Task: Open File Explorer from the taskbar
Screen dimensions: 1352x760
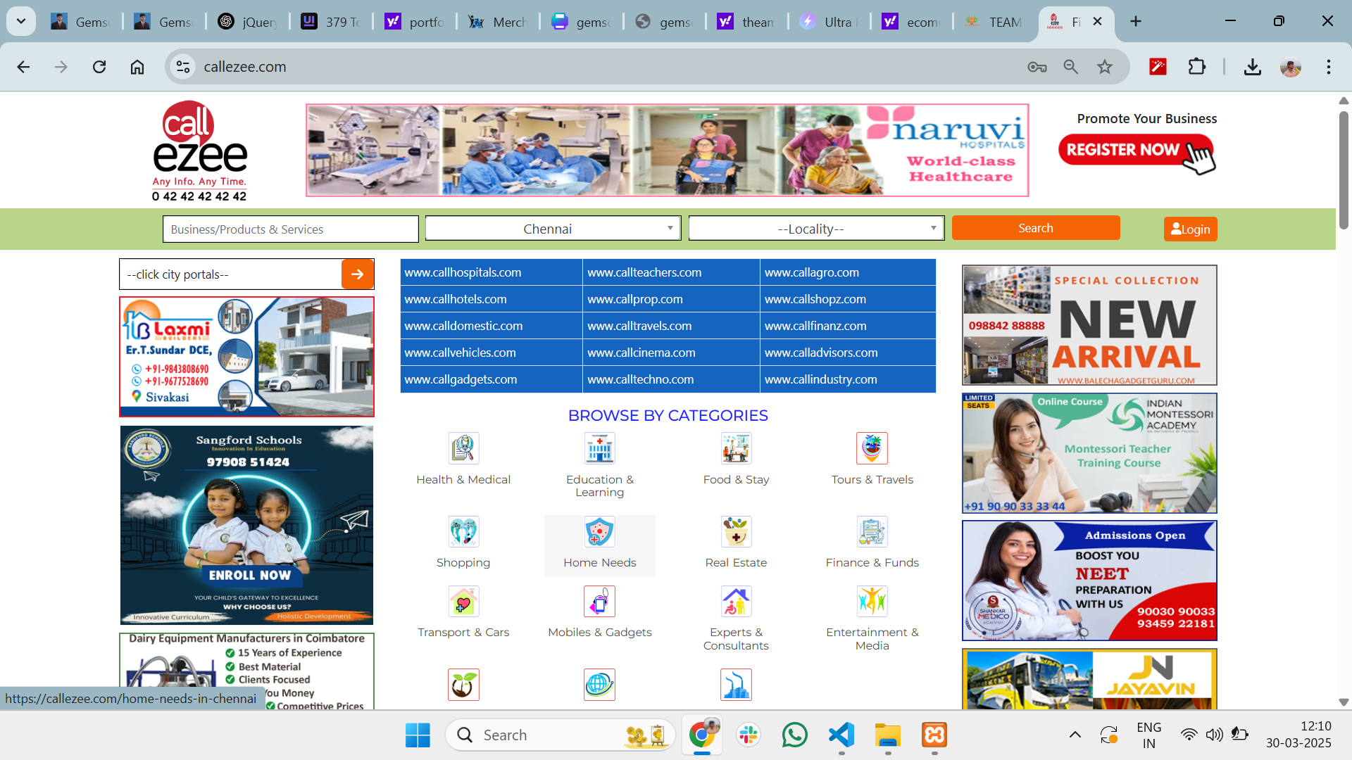Action: click(x=888, y=735)
